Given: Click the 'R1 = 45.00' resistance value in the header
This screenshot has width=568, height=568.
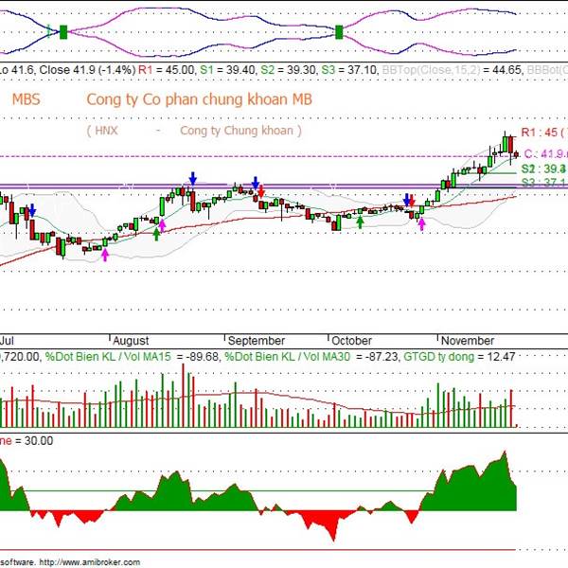Looking at the screenshot, I should click(167, 69).
